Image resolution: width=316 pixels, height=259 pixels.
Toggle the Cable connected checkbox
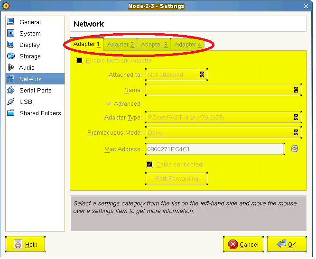[149, 165]
